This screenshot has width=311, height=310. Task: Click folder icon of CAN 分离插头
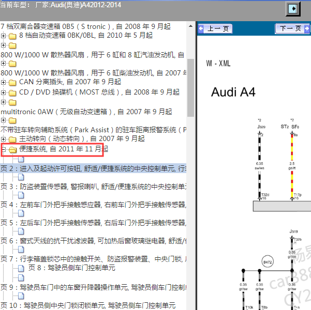pos(12,82)
